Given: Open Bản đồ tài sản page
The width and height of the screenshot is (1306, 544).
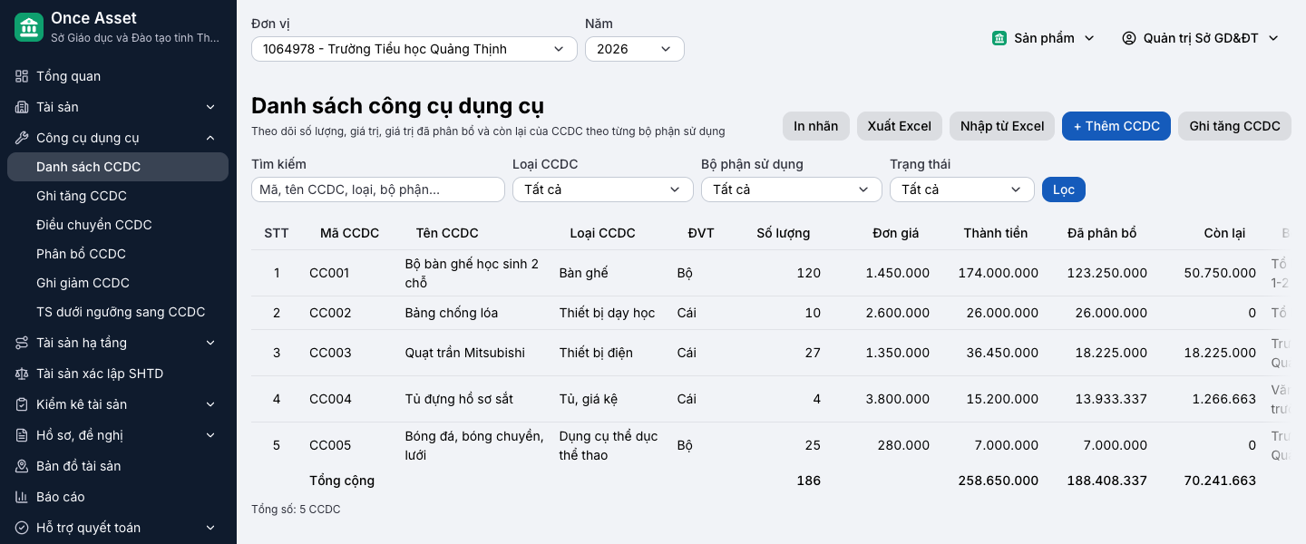Looking at the screenshot, I should [x=118, y=466].
